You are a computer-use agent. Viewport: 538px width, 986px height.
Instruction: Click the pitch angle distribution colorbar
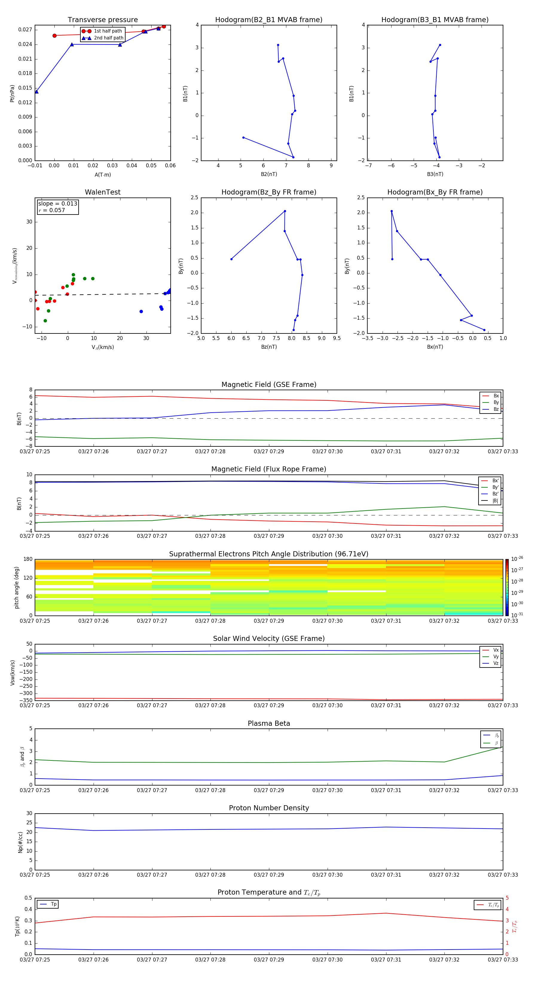point(507,587)
